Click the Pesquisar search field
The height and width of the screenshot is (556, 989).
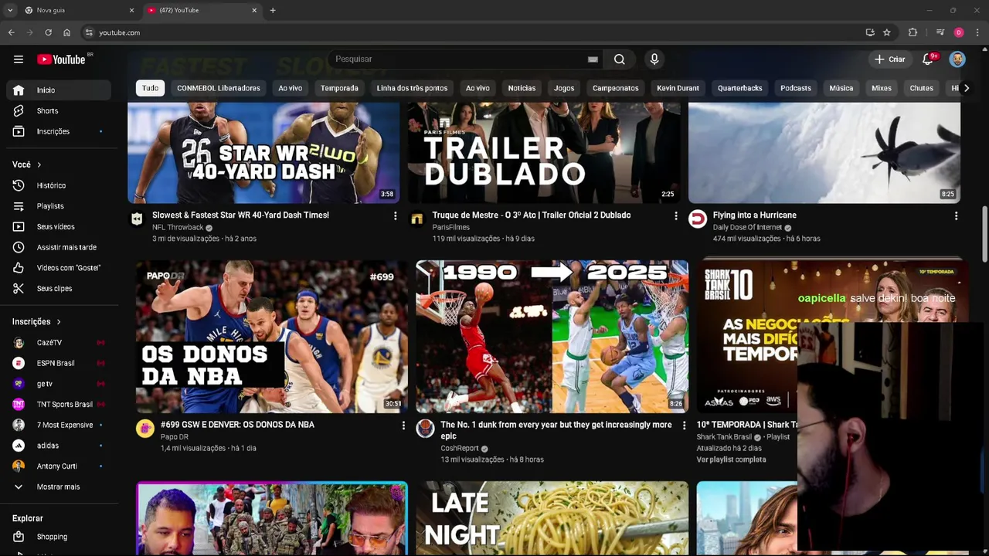(x=460, y=59)
